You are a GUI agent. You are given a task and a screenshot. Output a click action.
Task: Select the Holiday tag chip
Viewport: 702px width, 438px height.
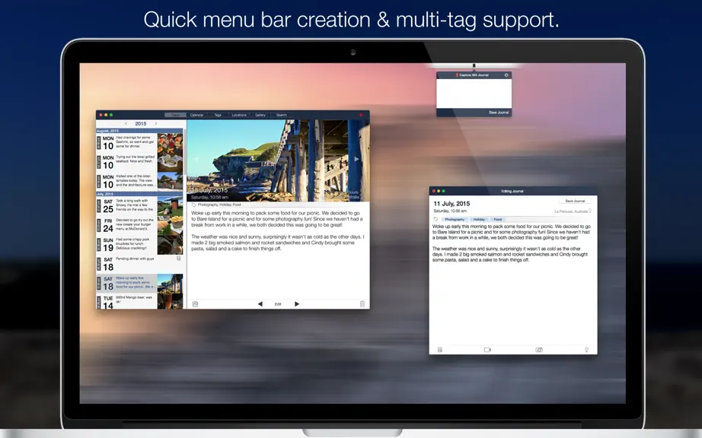coord(479,220)
